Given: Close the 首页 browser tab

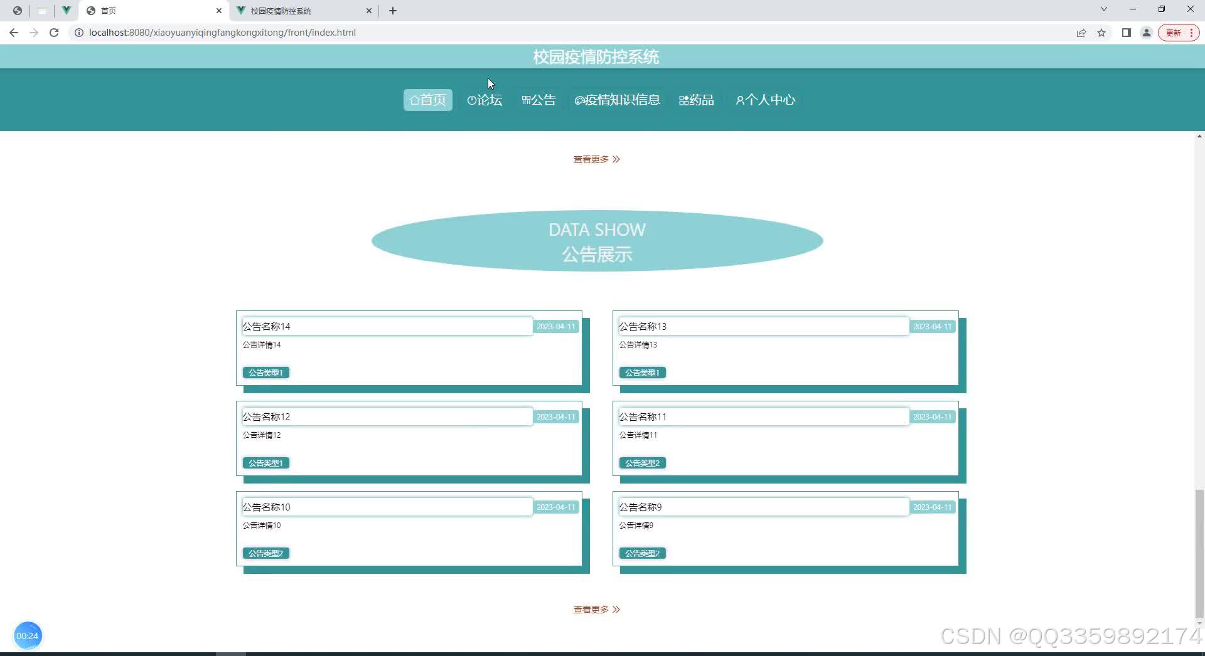Looking at the screenshot, I should [219, 11].
